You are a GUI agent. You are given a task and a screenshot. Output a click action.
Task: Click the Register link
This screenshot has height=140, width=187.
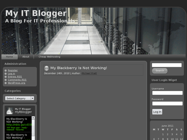tap(13, 70)
